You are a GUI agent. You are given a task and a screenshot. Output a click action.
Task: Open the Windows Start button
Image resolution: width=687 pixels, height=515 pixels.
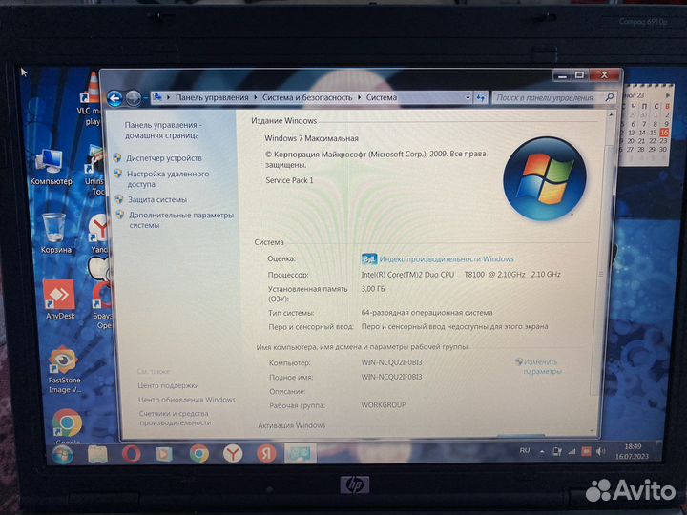pyautogui.click(x=62, y=455)
